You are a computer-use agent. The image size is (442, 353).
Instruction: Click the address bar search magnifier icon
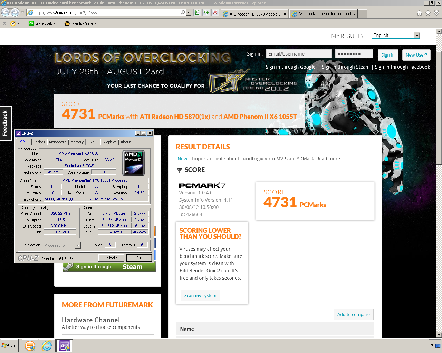(x=183, y=12)
